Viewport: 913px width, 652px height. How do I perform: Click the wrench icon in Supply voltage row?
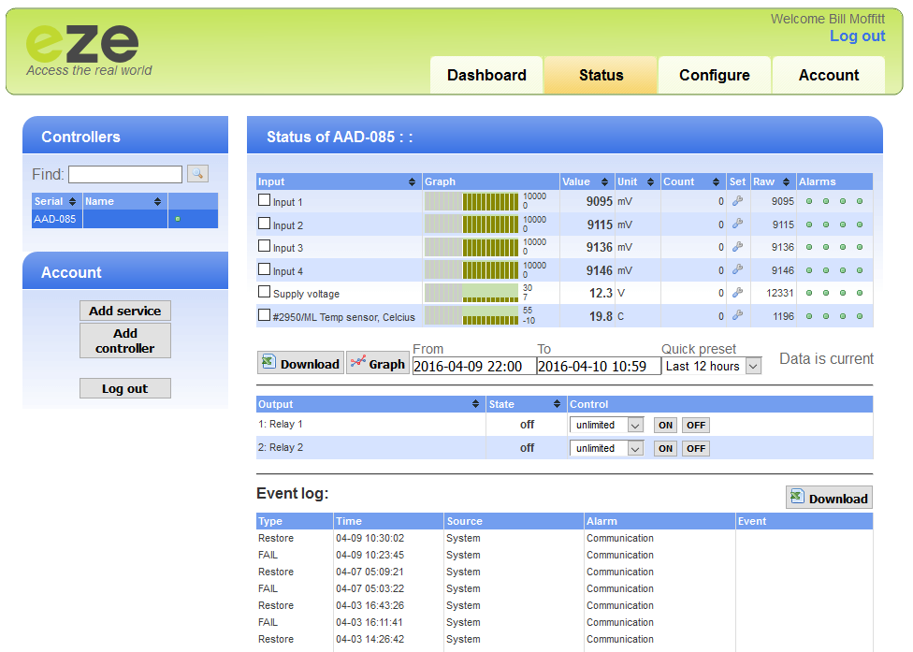click(x=737, y=293)
